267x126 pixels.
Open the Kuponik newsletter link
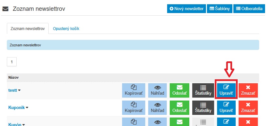click(17, 108)
